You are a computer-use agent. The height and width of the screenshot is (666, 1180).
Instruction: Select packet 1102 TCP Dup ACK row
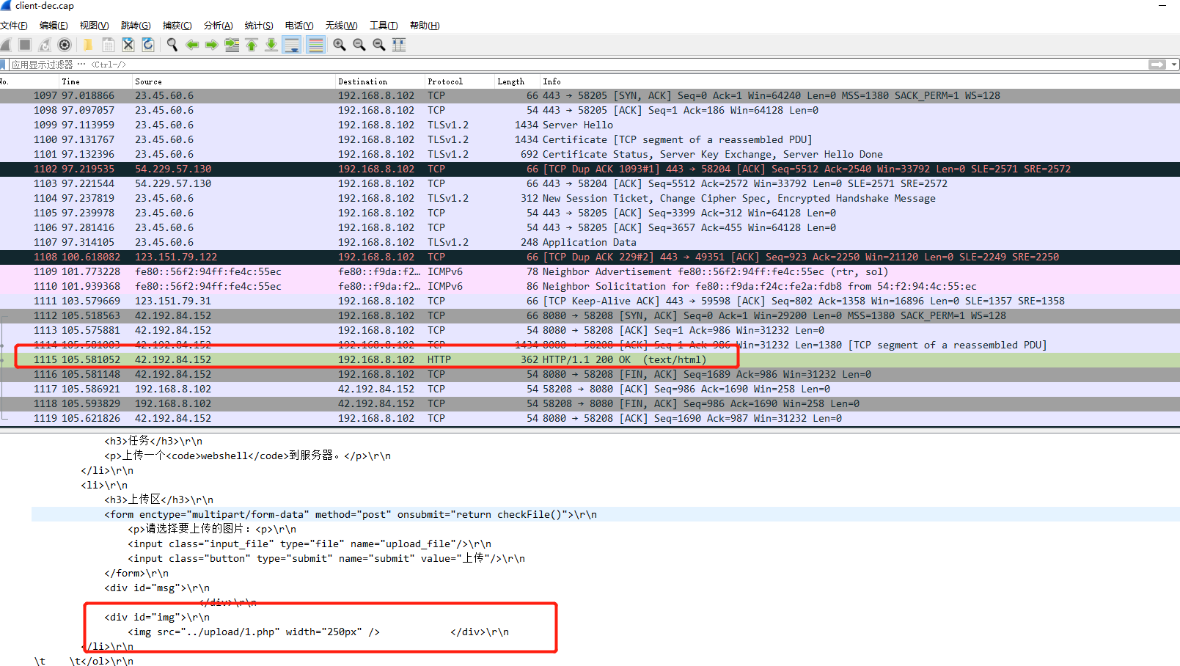590,169
